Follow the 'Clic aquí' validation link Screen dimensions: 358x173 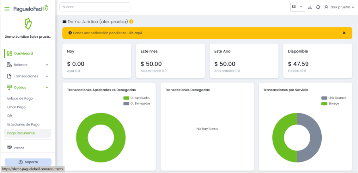coord(135,33)
